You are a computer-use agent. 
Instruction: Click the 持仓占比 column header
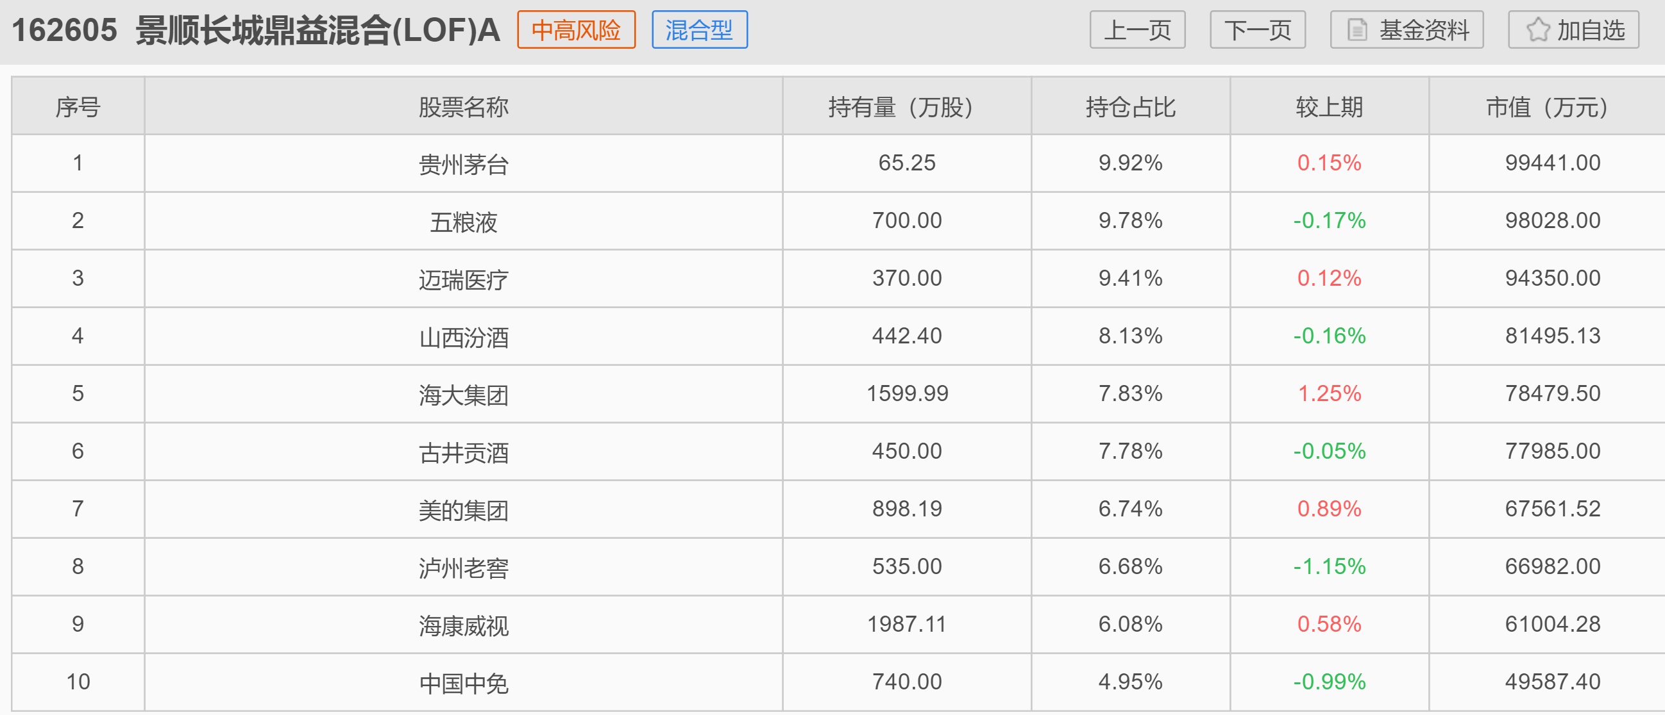[1131, 107]
